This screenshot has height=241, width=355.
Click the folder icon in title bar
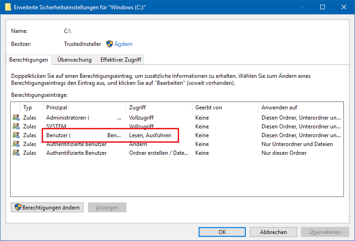[x=8, y=7]
